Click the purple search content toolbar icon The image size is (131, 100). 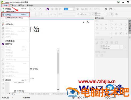(48, 9)
